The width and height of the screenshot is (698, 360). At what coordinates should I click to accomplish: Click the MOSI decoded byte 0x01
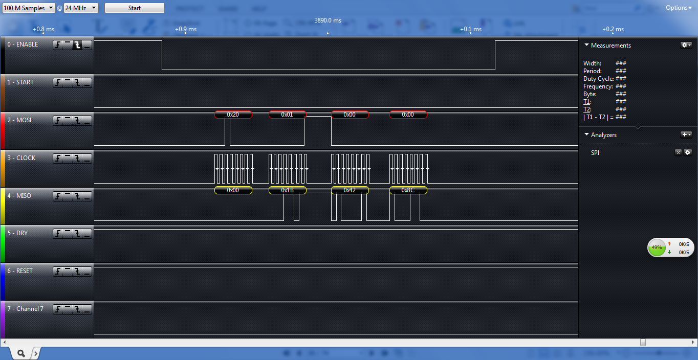pyautogui.click(x=288, y=115)
